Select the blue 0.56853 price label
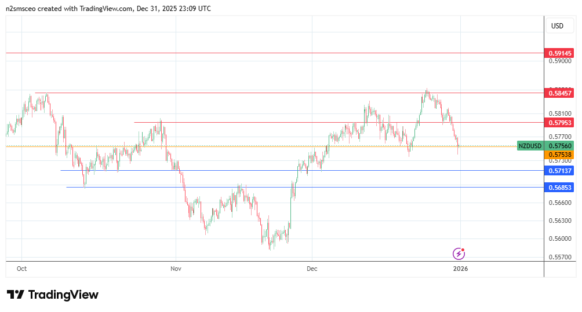The height and width of the screenshot is (312, 582). 559,188
